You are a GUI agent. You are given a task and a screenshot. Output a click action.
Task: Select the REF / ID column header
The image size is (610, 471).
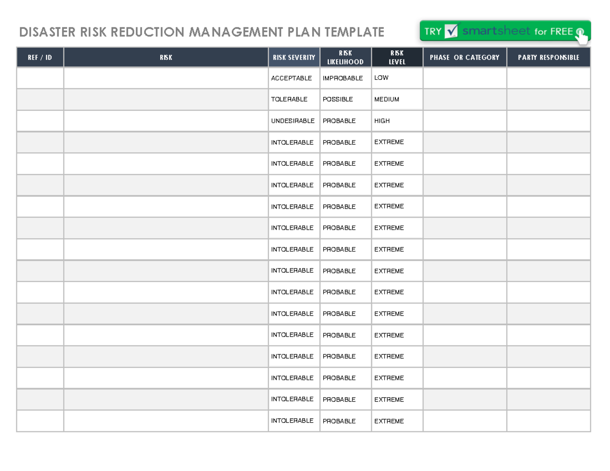point(40,57)
